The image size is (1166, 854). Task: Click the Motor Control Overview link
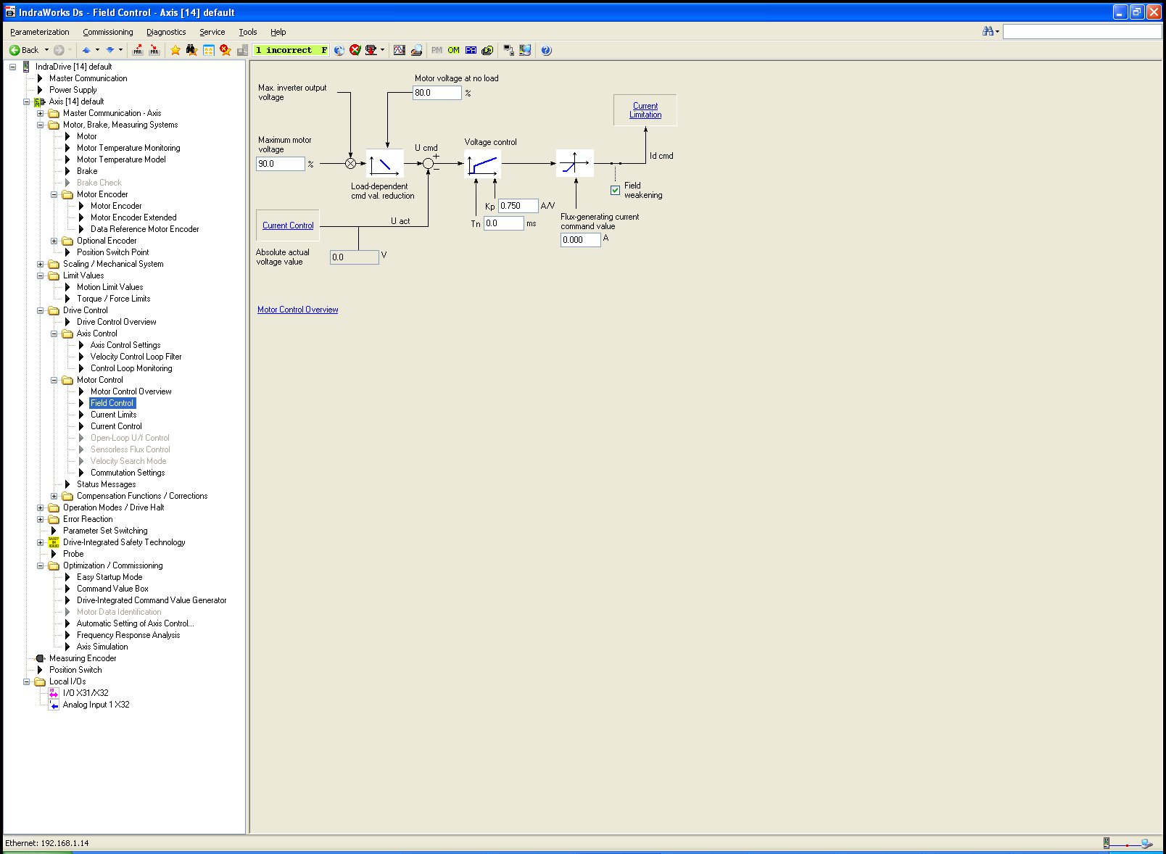point(297,310)
